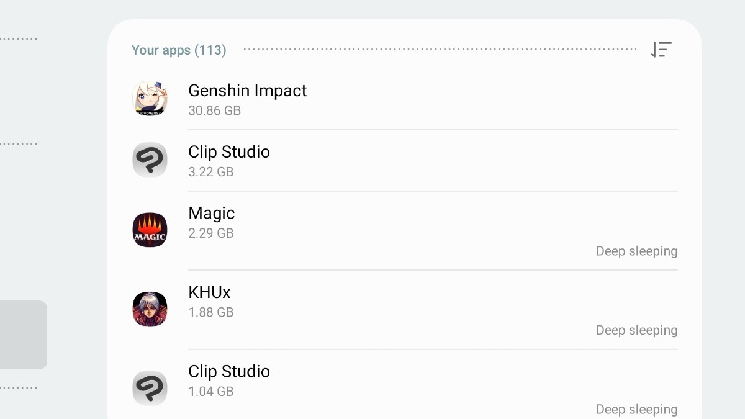Click the 30.86 GB storage size

214,110
